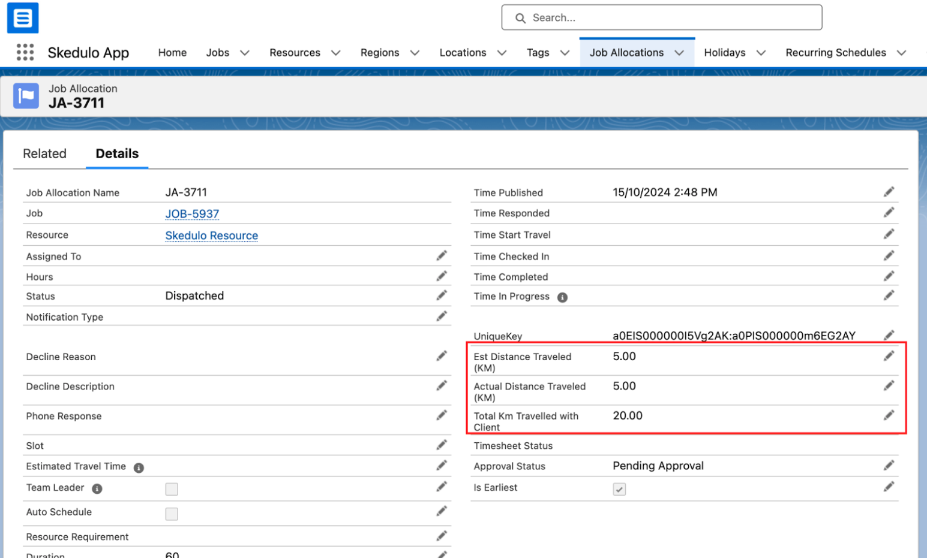The height and width of the screenshot is (558, 927).
Task: Expand the Recurring Schedules dropdown chevron
Action: pyautogui.click(x=901, y=53)
